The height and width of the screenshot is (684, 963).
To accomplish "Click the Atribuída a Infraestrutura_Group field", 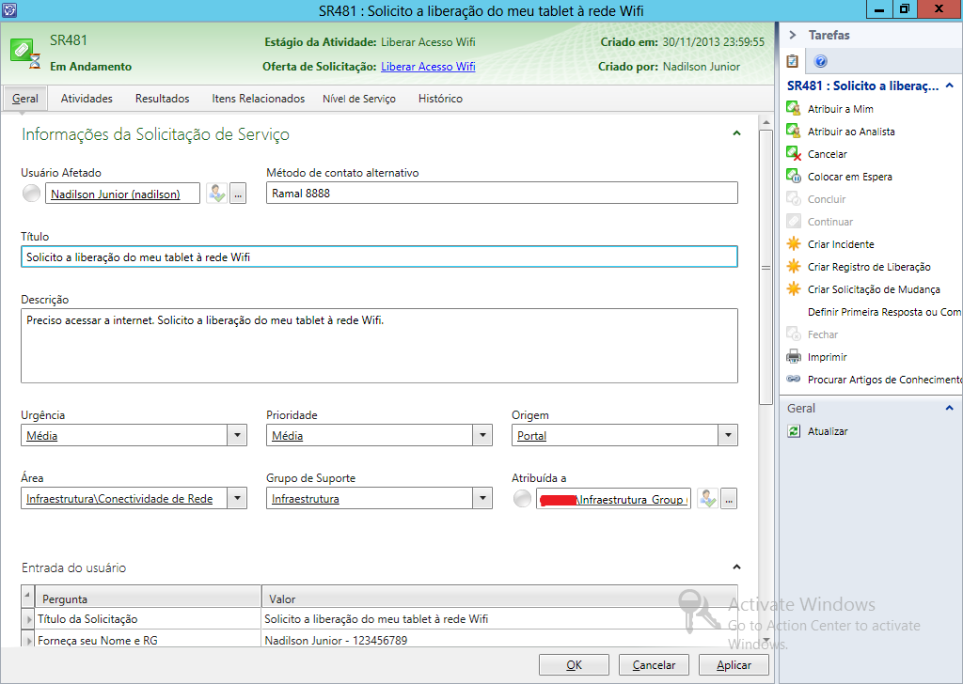I will point(613,499).
